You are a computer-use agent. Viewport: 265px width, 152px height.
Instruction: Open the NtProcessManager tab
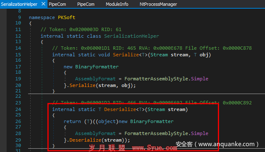point(158,4)
